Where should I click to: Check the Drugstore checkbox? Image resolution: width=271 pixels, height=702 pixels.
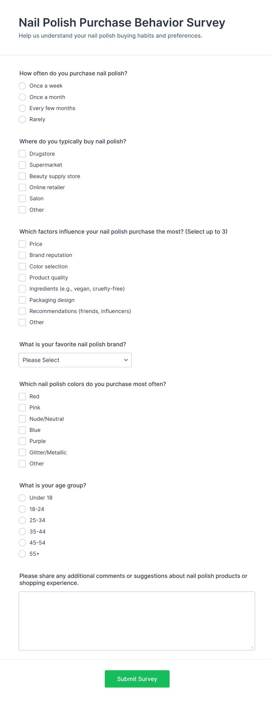click(x=22, y=154)
